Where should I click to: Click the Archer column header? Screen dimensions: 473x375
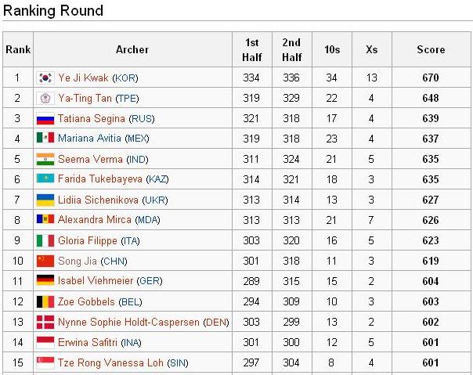coord(132,49)
